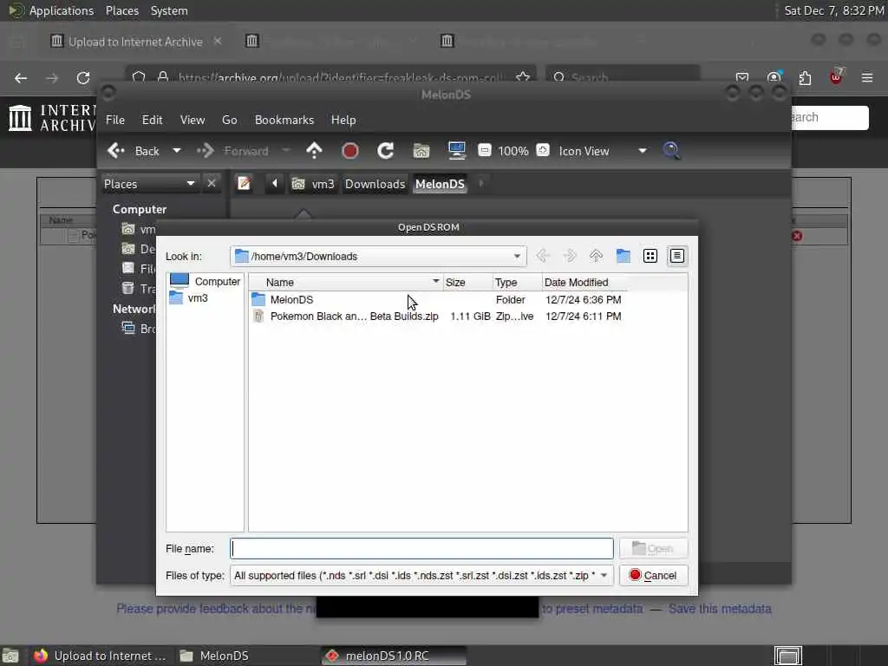
Task: Switch file dialog to list view
Action: [650, 256]
